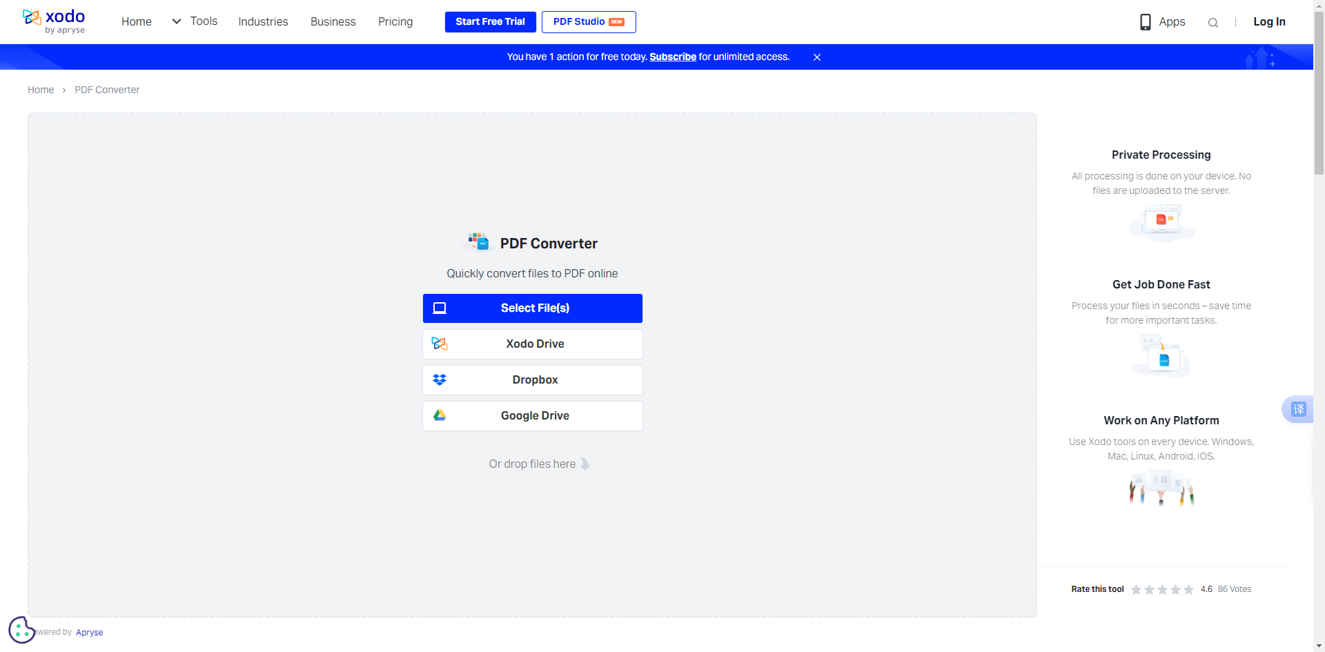Rate this tool four stars
Image resolution: width=1325 pixels, height=652 pixels.
(1175, 589)
